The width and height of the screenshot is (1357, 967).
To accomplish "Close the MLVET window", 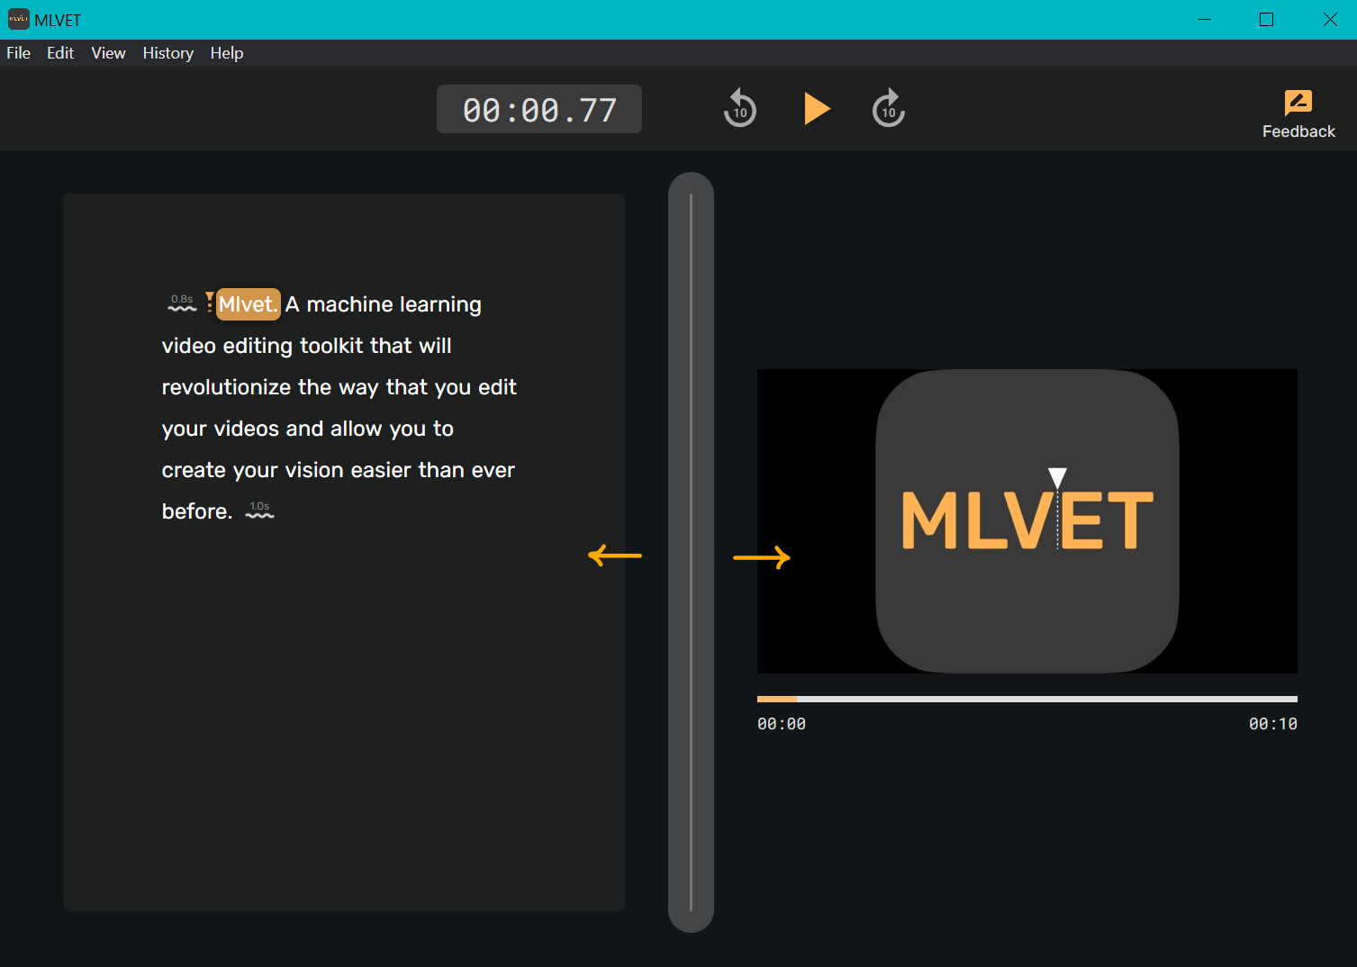I will click(1329, 20).
